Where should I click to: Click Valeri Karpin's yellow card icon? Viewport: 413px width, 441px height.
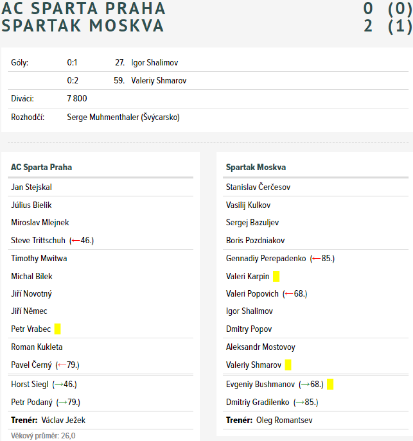point(276,276)
